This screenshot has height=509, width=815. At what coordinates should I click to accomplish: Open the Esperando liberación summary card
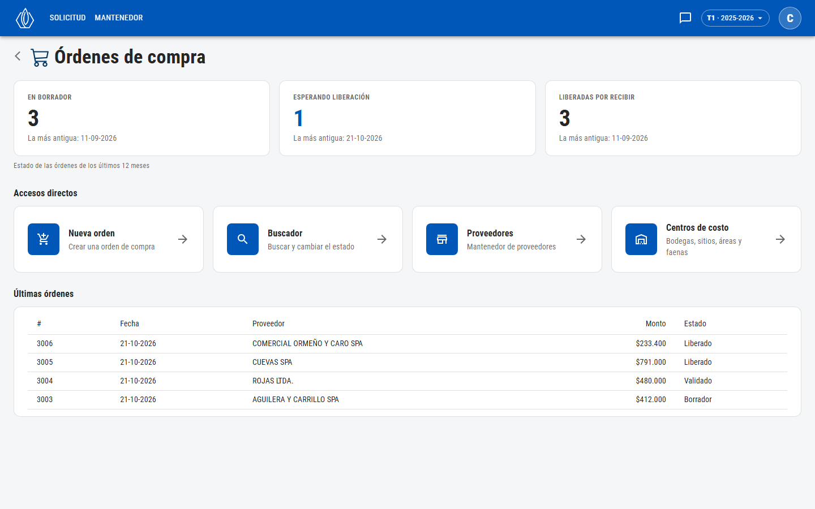click(407, 118)
